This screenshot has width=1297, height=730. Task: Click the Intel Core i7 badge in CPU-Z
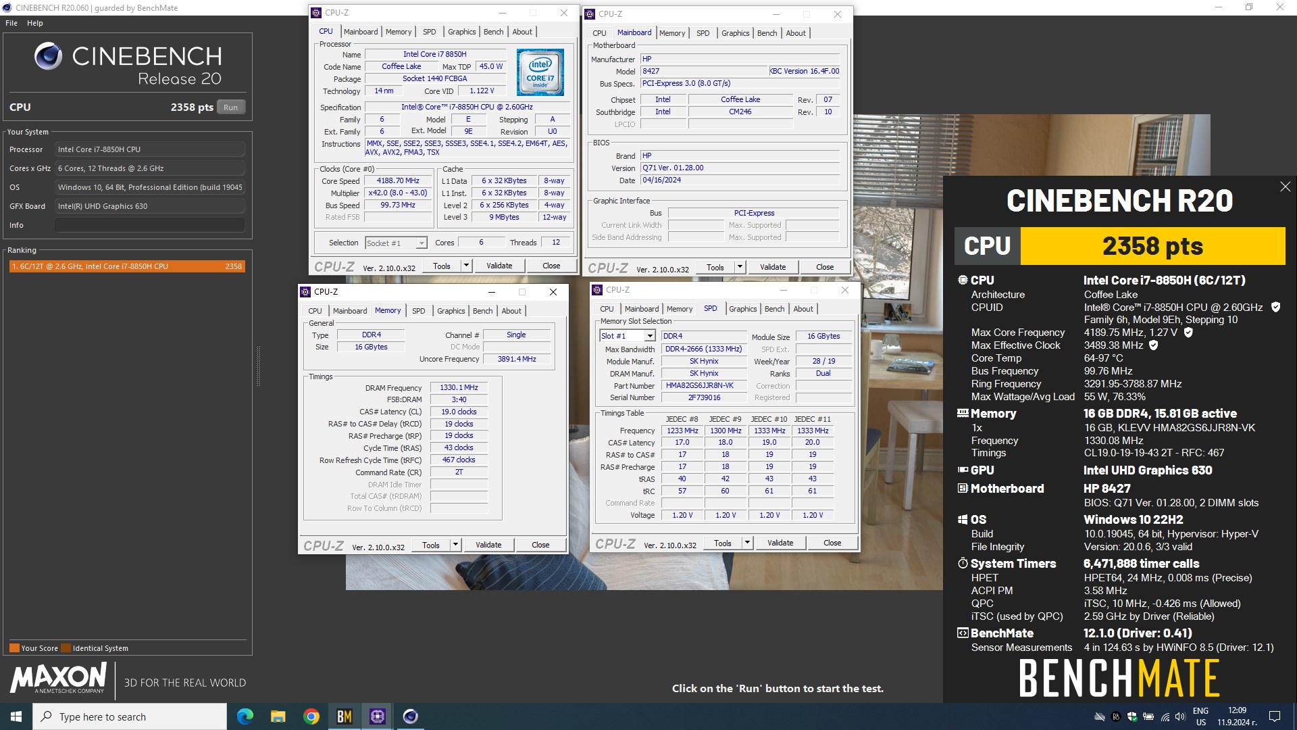540,72
